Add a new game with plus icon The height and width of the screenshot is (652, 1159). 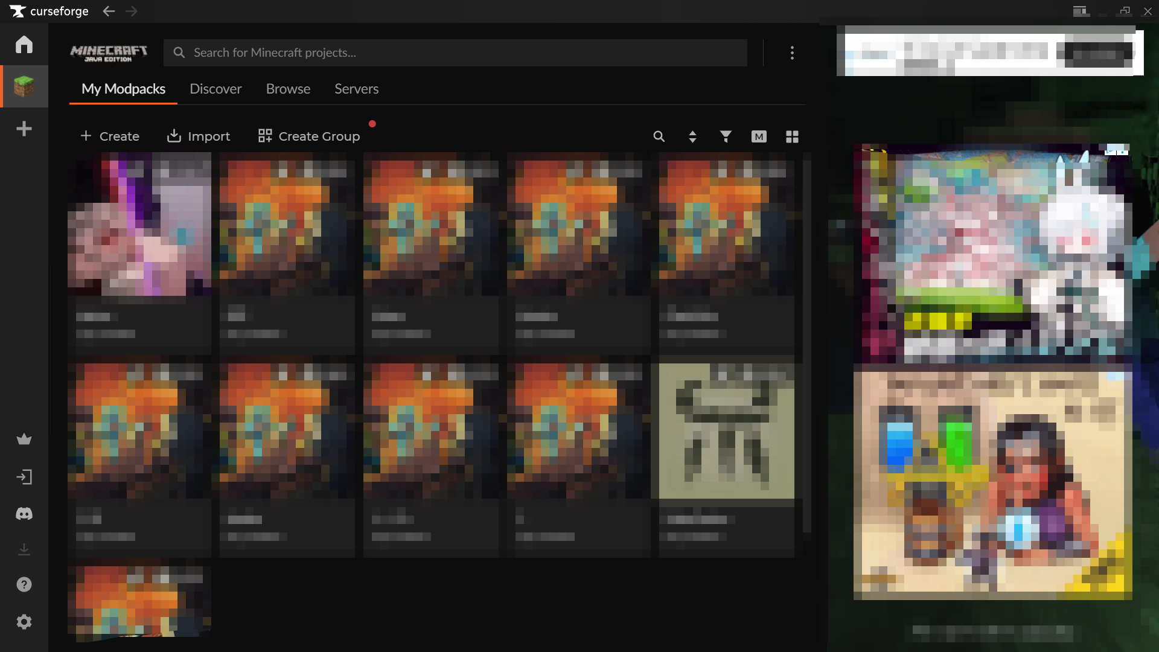[24, 129]
